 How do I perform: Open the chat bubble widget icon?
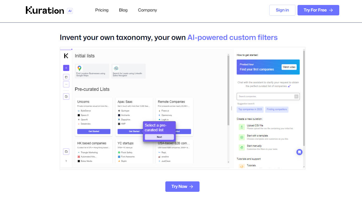click(299, 152)
